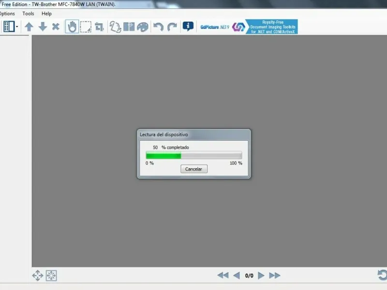387x290 pixels.
Task: Move page up with the up arrow
Action: tap(29, 27)
